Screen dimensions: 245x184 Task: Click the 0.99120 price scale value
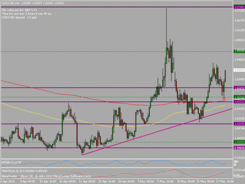(x=240, y=158)
